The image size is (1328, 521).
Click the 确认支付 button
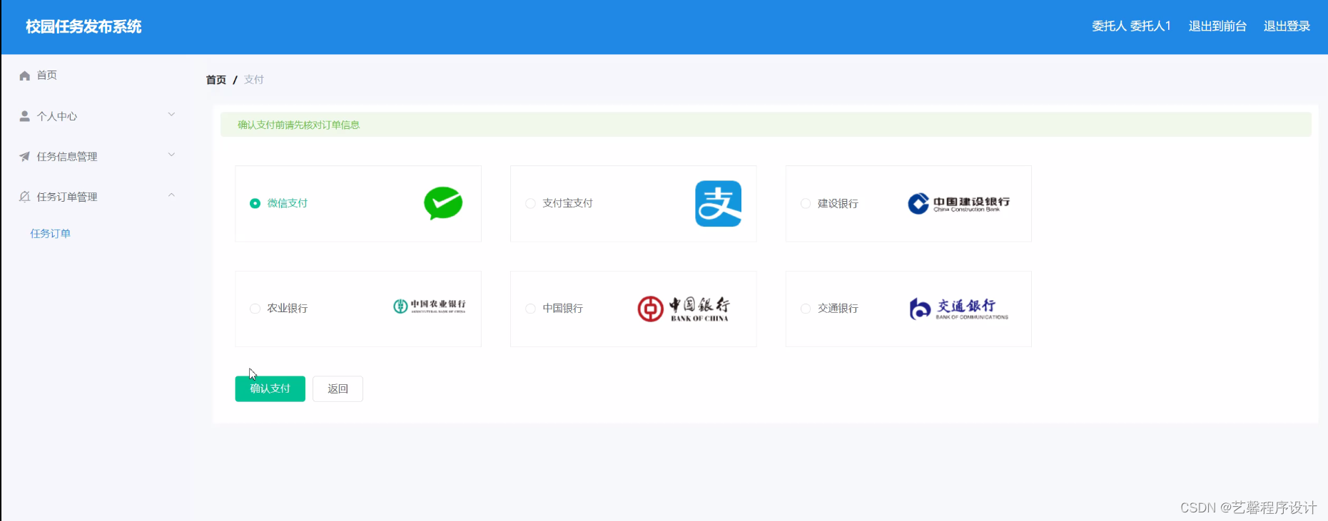(x=270, y=388)
